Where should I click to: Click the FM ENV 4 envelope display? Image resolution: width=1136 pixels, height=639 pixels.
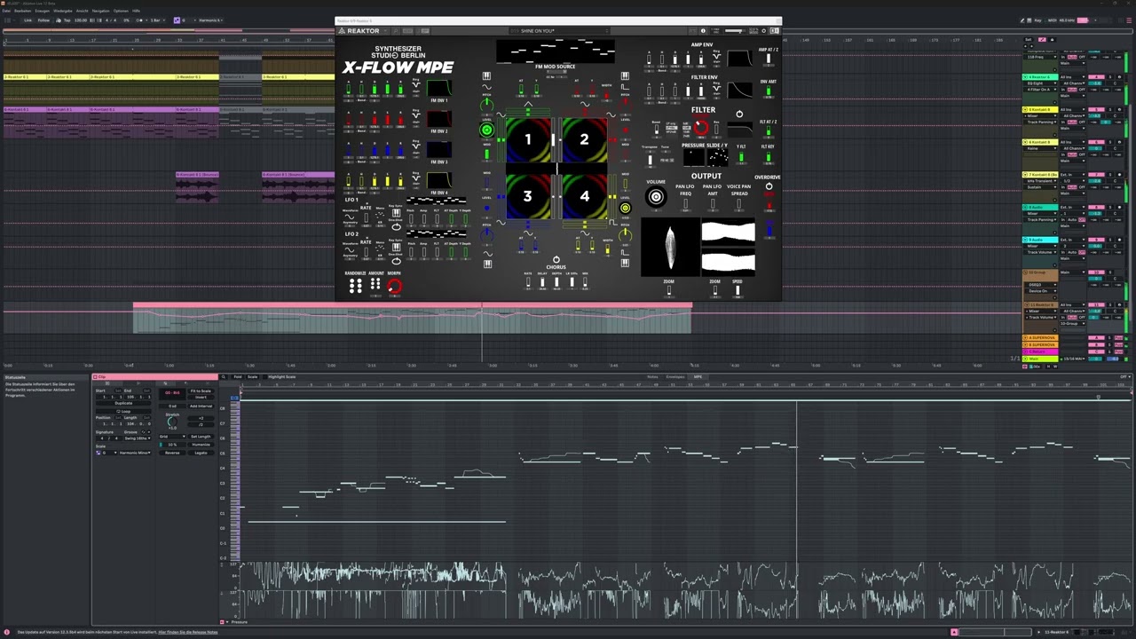439,182
